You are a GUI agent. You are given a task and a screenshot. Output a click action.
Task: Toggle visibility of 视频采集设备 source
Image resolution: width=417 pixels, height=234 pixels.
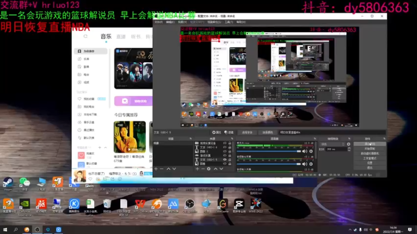[x=225, y=144]
